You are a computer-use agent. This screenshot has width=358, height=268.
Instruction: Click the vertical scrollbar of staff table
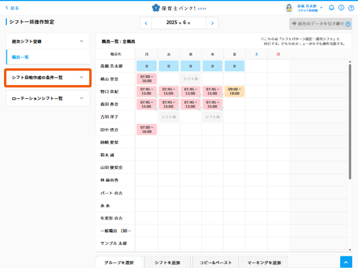tap(350, 121)
